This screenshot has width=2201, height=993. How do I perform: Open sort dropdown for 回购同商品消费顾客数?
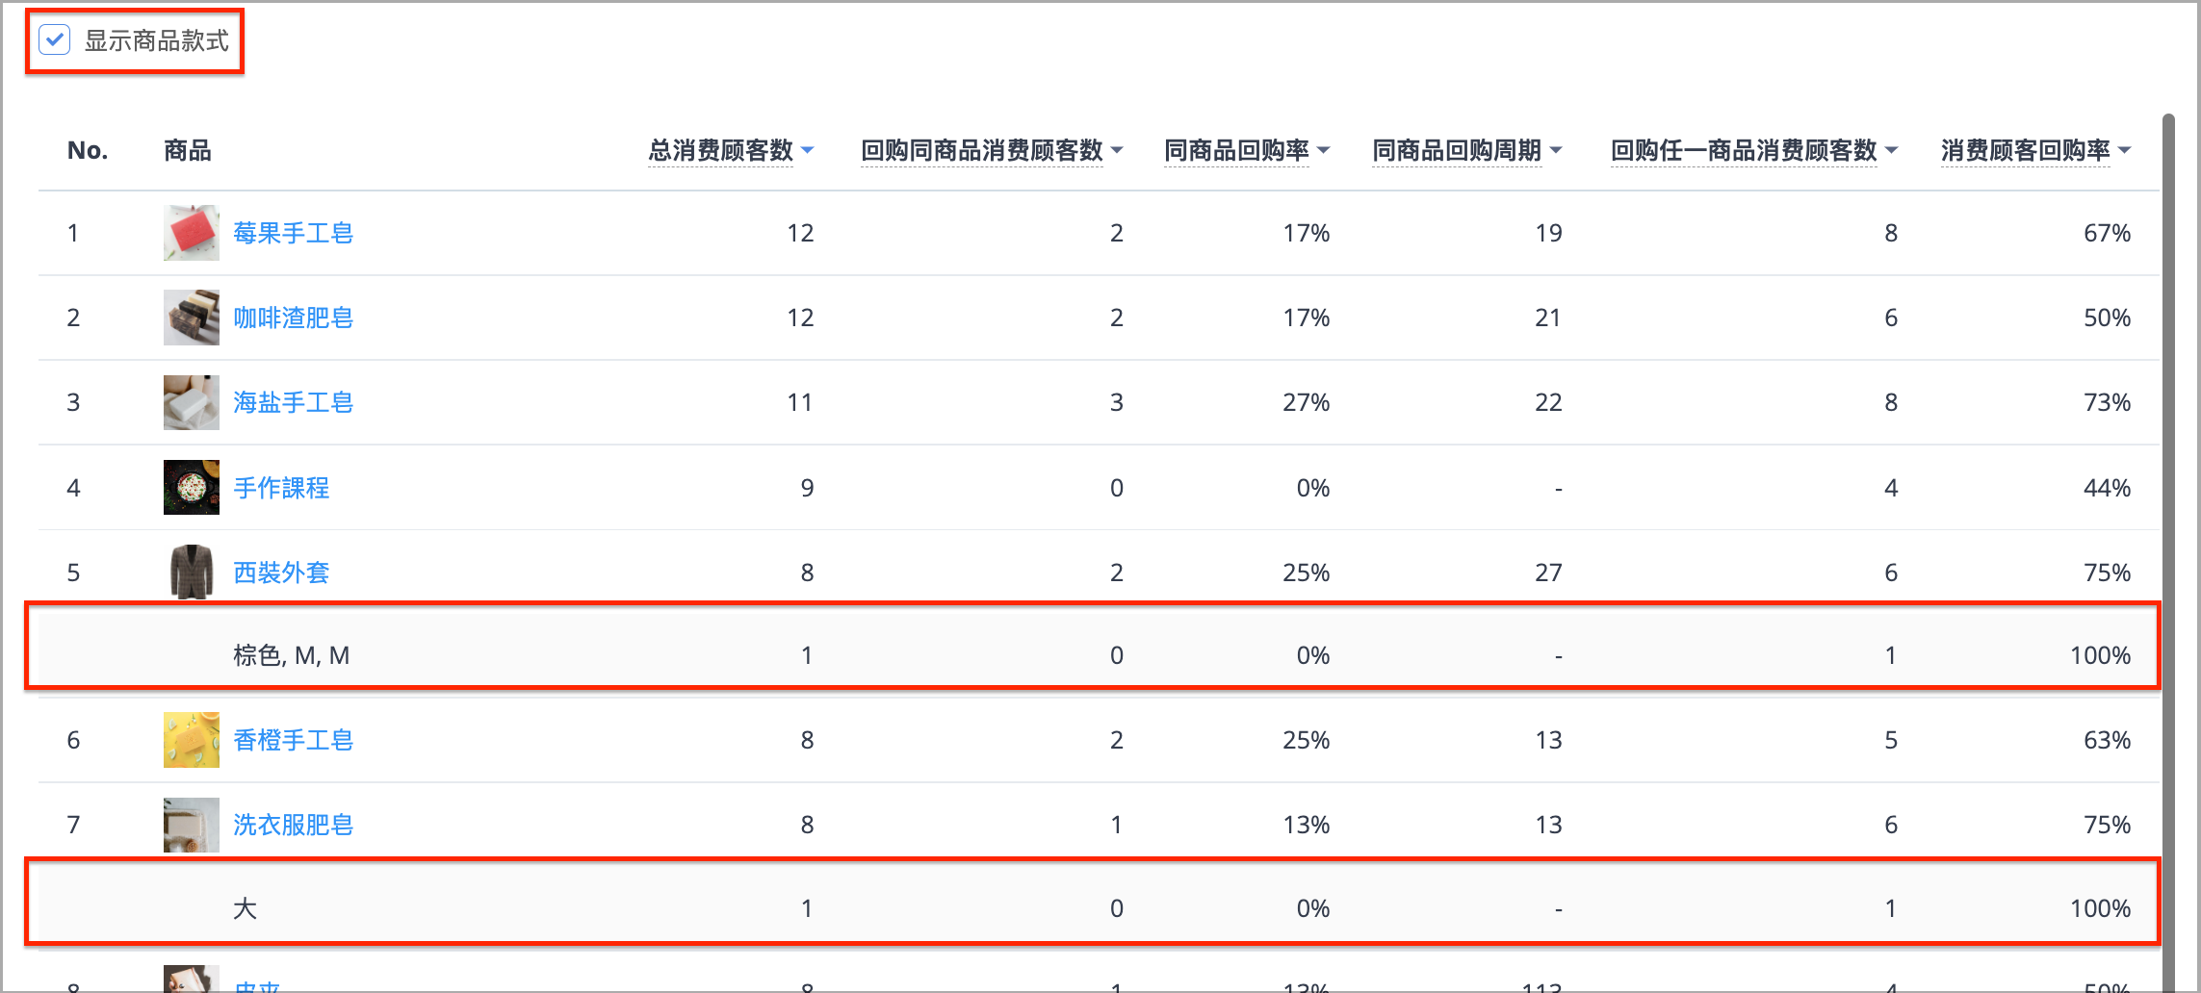(1117, 150)
